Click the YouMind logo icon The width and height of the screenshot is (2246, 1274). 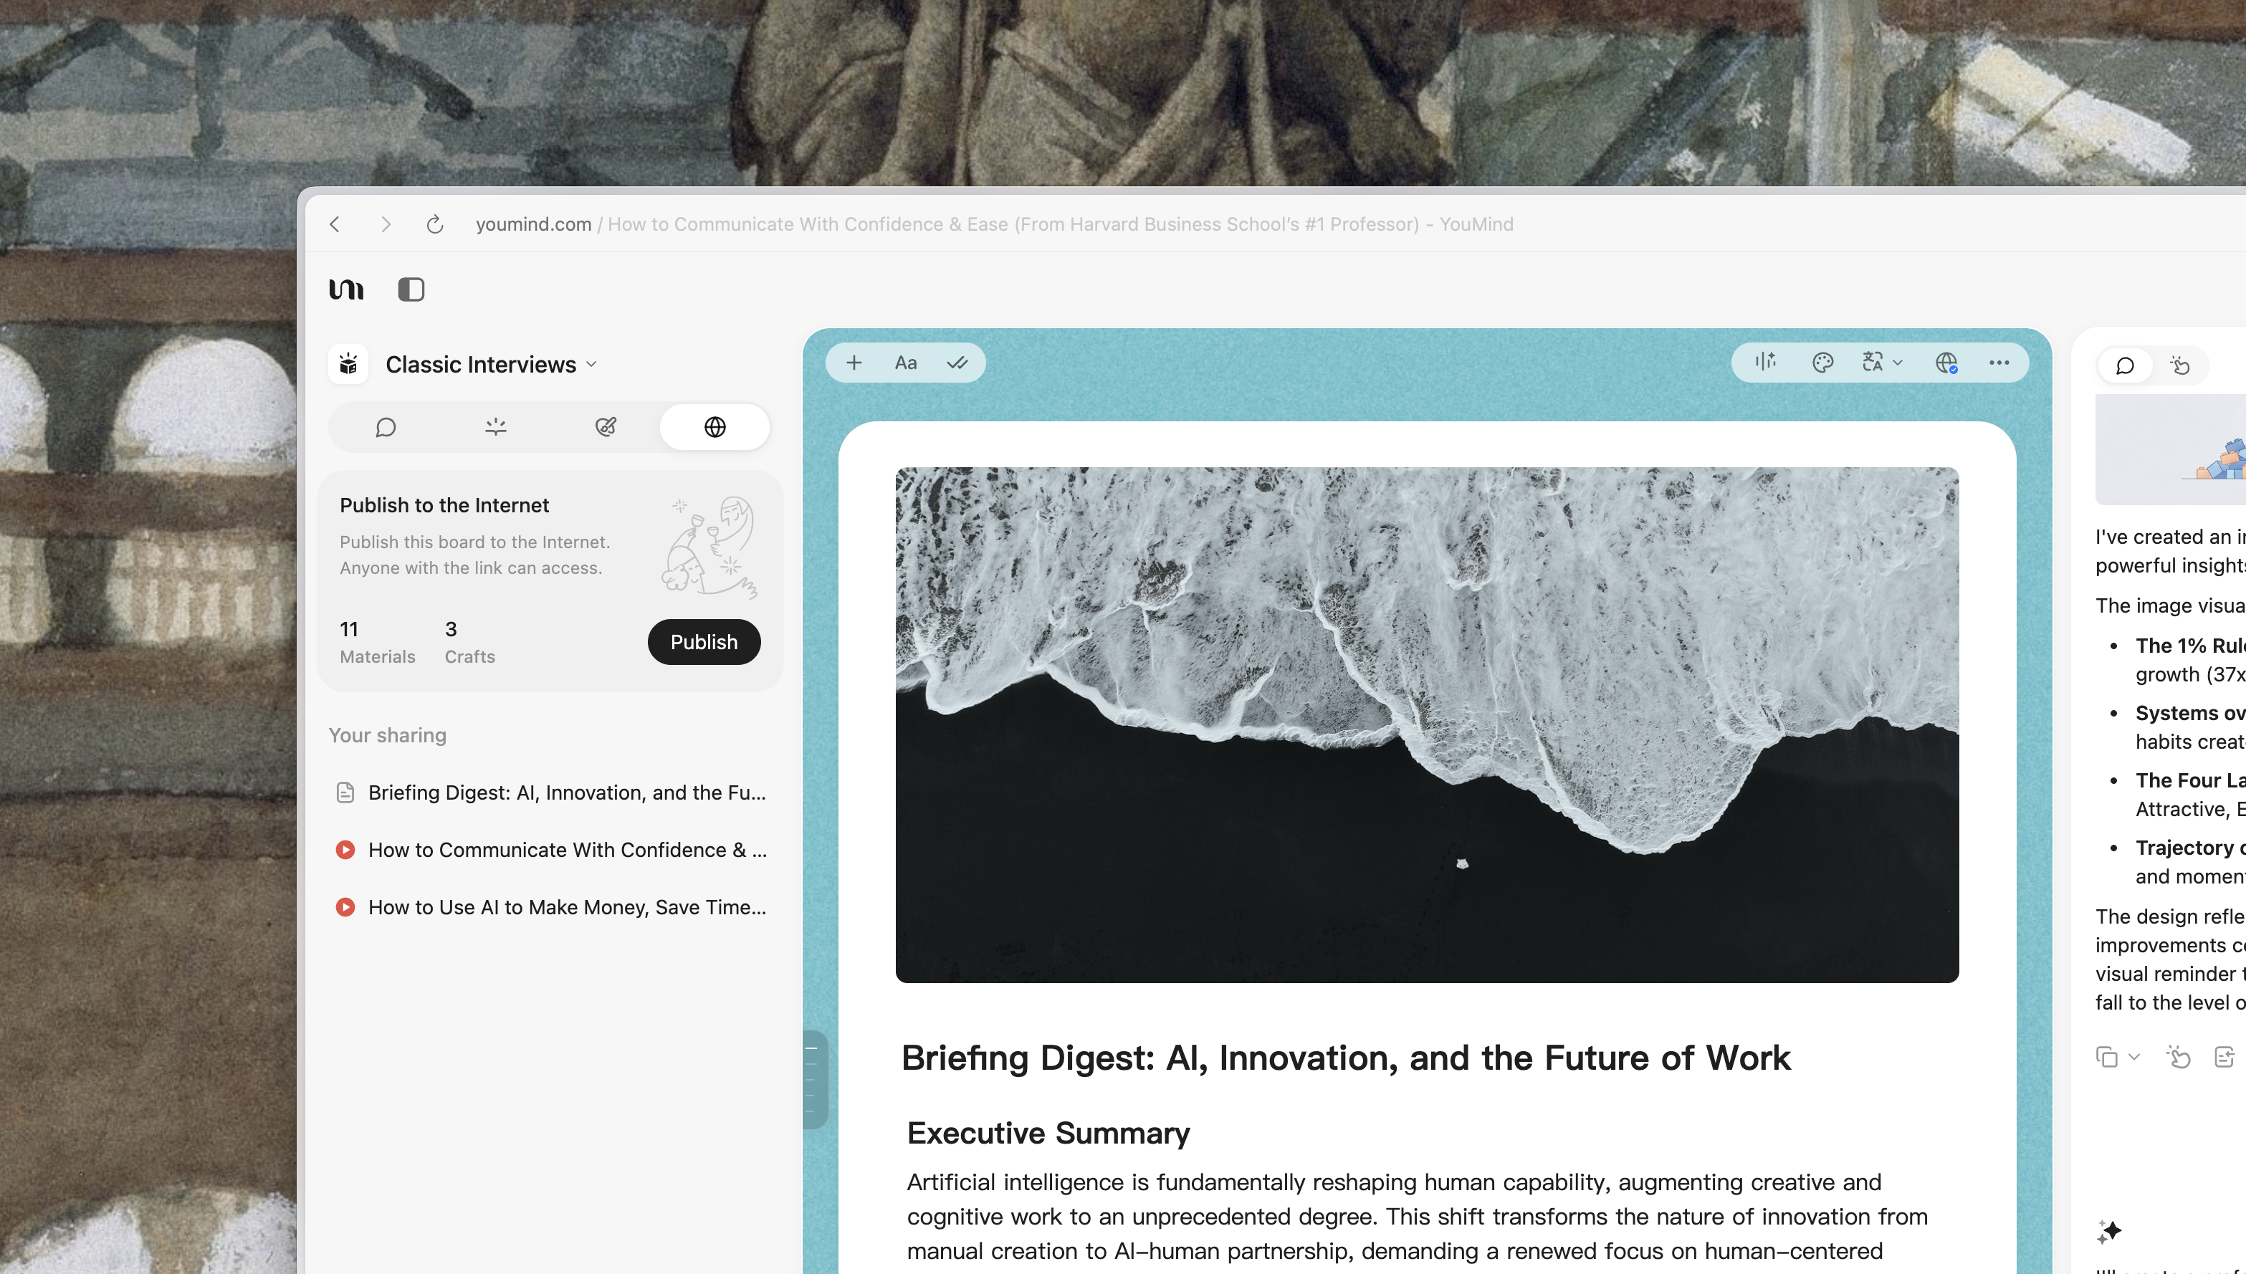[x=346, y=289]
